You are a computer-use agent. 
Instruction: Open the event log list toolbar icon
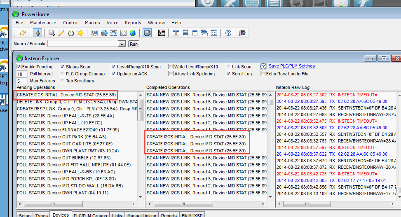[x=162, y=33]
